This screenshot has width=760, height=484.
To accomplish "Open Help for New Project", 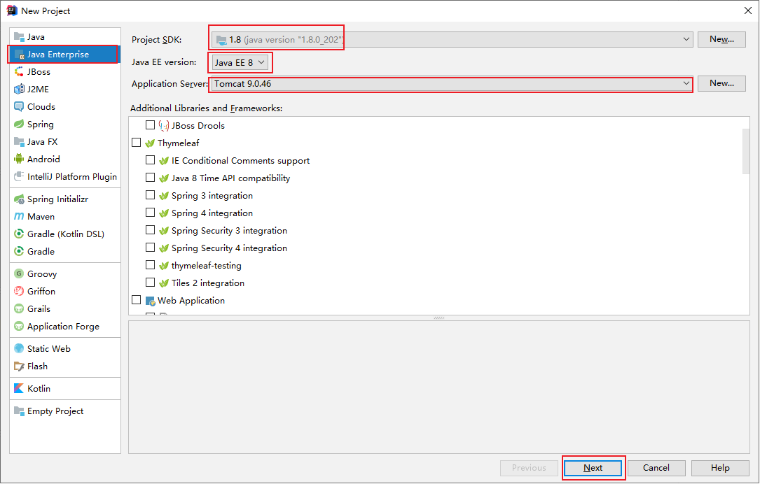I will (720, 468).
